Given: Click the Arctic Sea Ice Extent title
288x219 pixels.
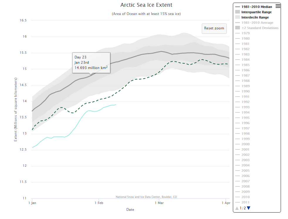Looking at the screenshot, I should point(146,5).
